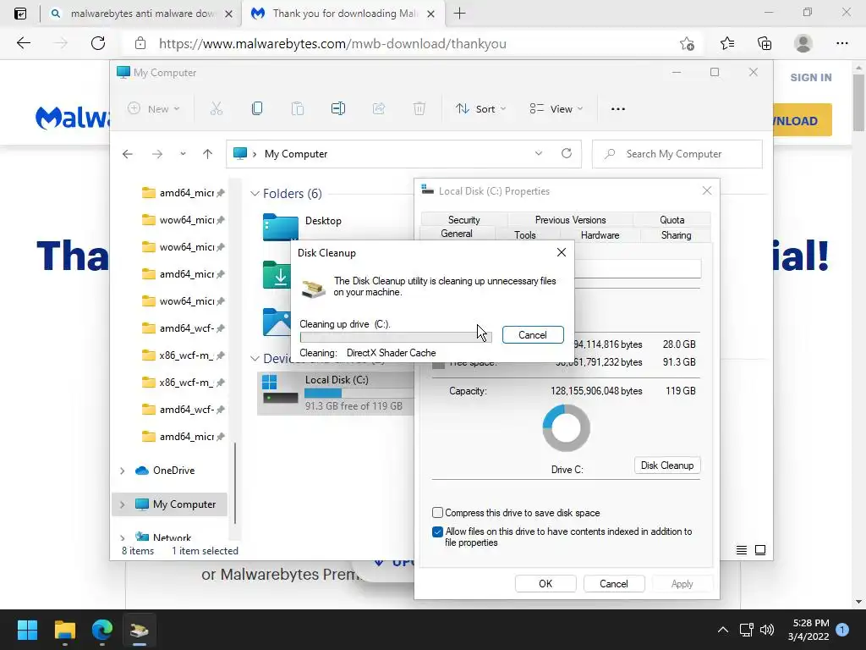Click the Rename icon in Explorer toolbar
866x650 pixels.
(338, 109)
